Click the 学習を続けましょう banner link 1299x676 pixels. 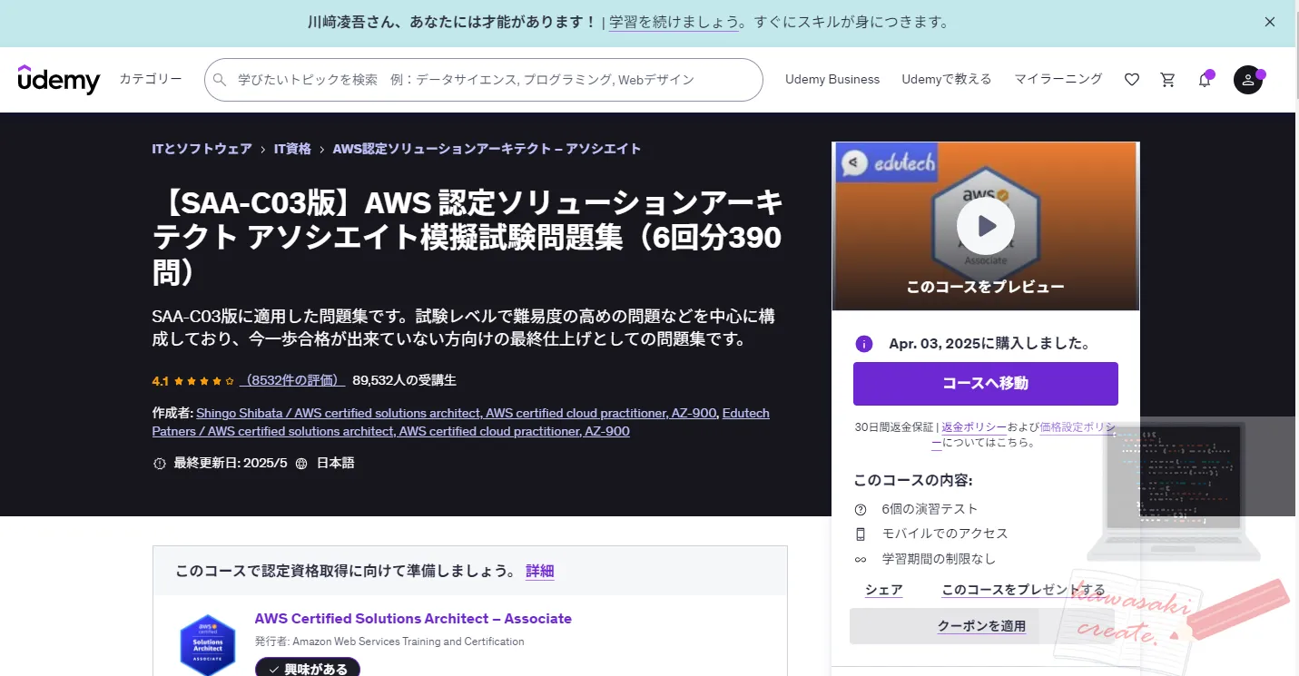click(674, 22)
